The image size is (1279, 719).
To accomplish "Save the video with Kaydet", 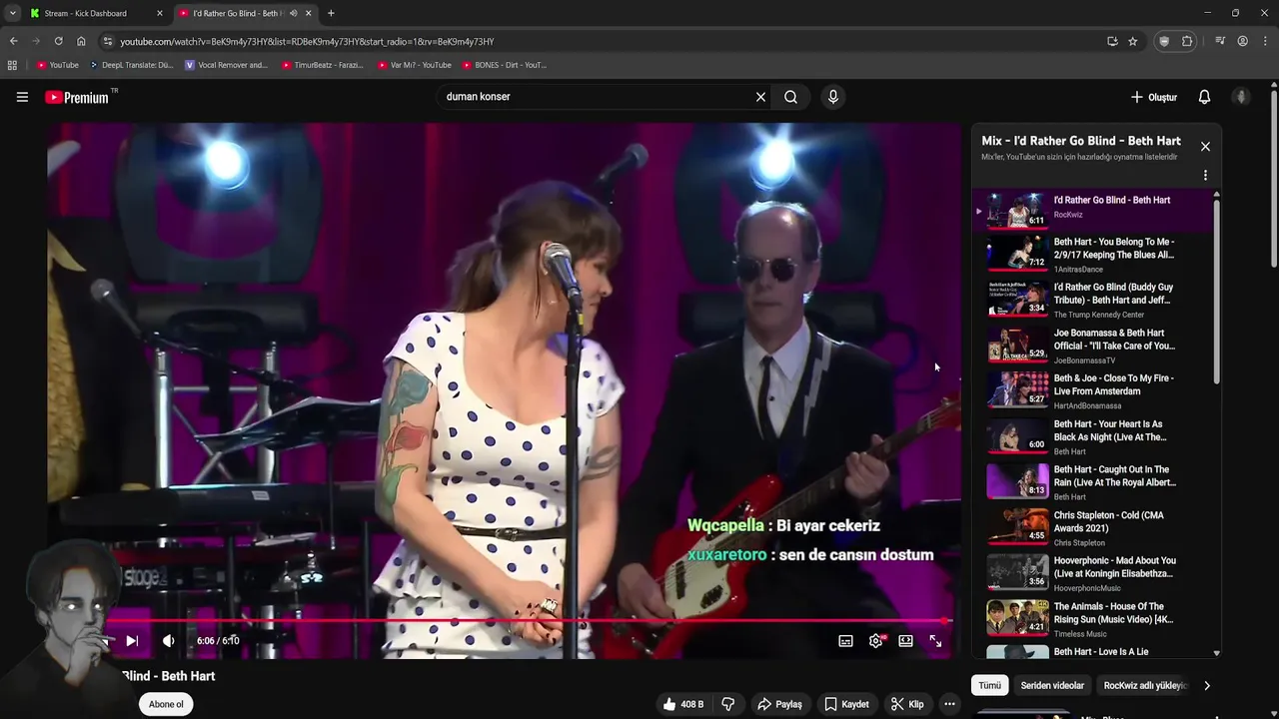I will 846,704.
